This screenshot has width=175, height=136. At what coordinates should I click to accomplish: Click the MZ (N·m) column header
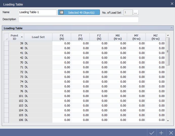click(155, 37)
